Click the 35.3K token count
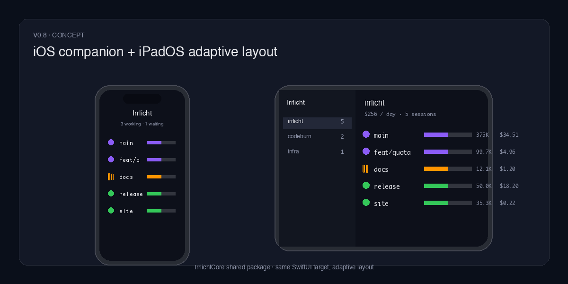The height and width of the screenshot is (284, 568). coord(484,203)
